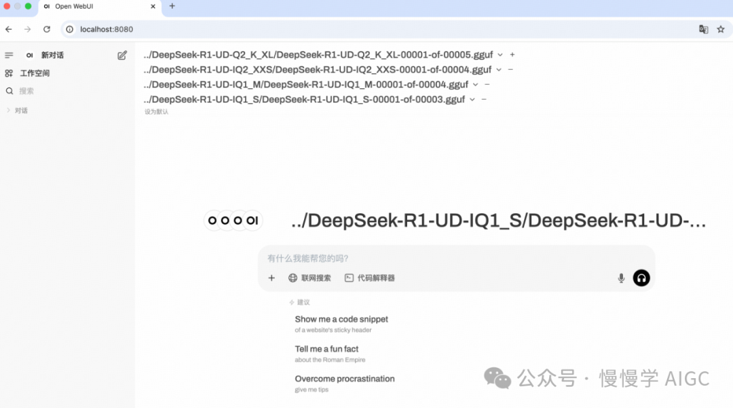733x408 pixels.
Task: Select the Open WebUI browser tab
Action: click(100, 7)
